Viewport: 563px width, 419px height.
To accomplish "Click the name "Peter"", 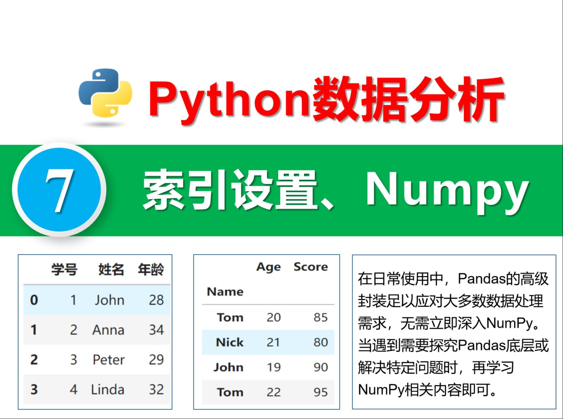I will coord(108,360).
